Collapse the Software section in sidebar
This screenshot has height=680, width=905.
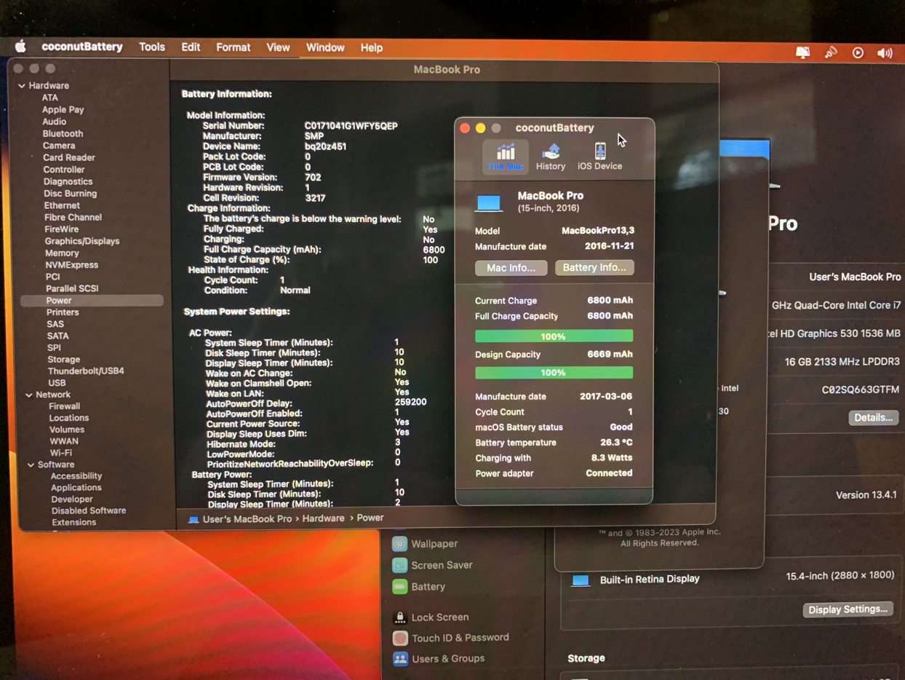coord(31,464)
